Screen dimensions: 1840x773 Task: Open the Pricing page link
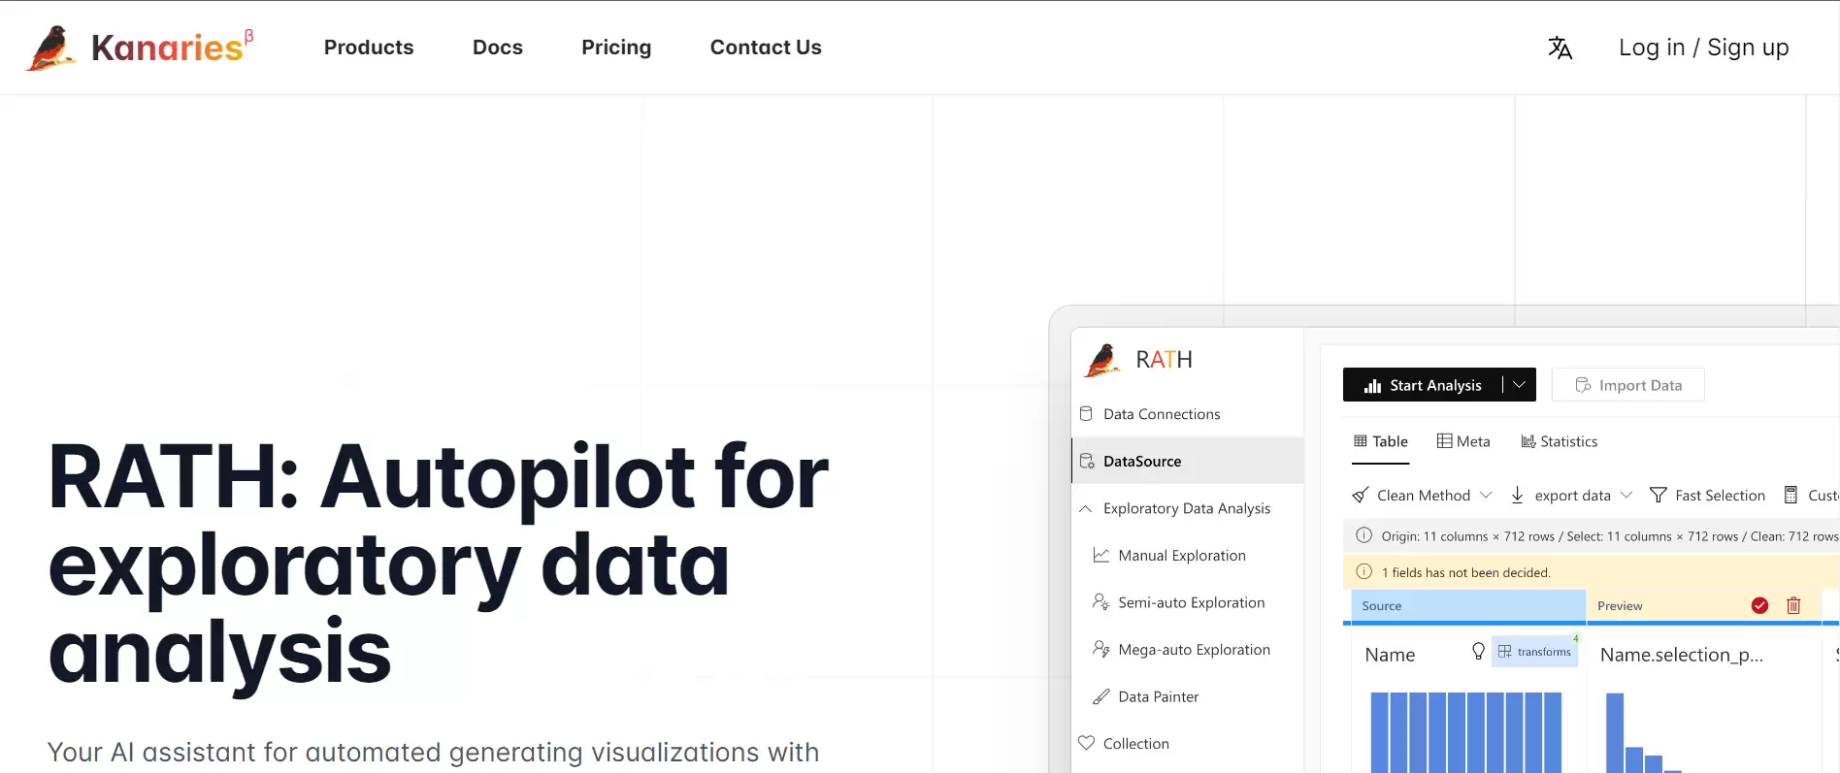click(x=616, y=48)
